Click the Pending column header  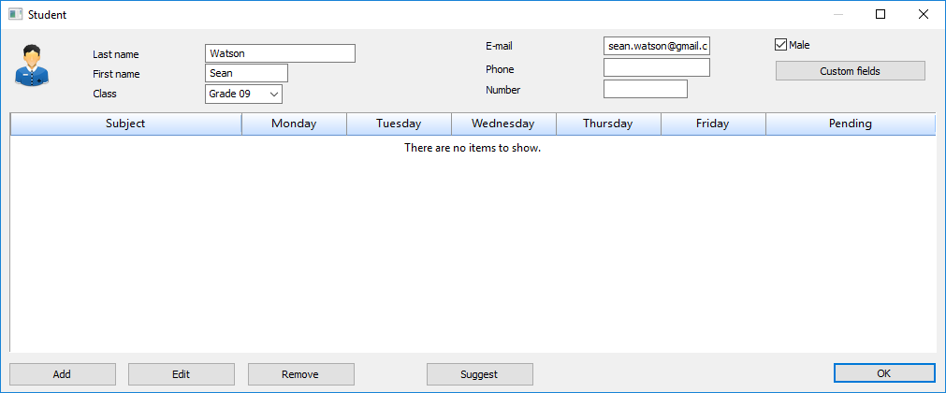[850, 124]
